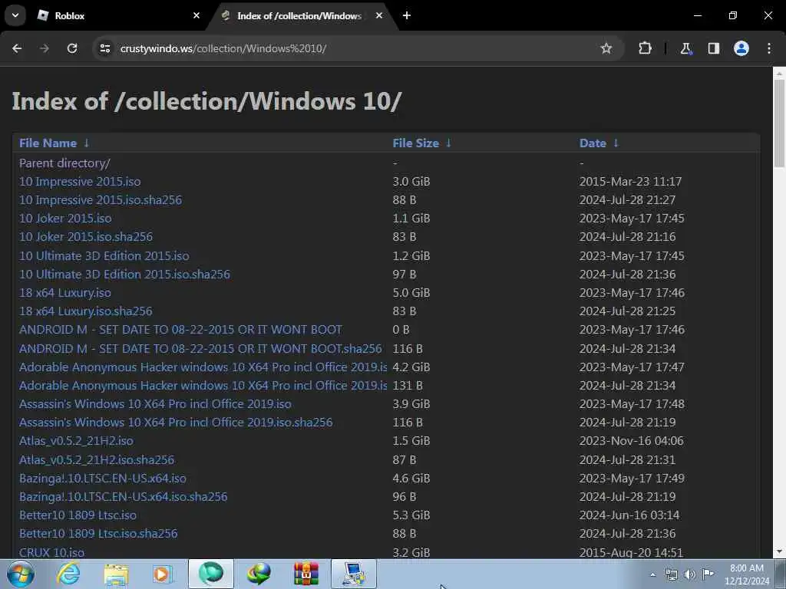Screen dimensions: 786x589
Task: Show hidden system tray icons
Action: pyautogui.click(x=652, y=574)
